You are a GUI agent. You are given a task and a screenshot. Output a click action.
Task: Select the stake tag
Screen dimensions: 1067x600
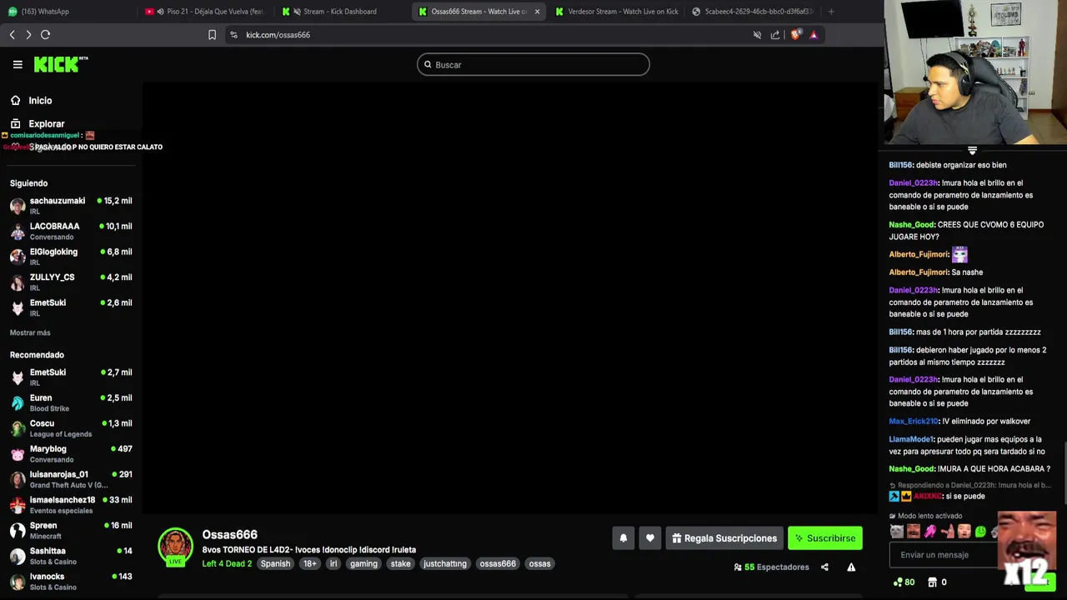click(x=401, y=564)
